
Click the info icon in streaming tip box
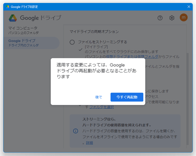(x=75, y=131)
